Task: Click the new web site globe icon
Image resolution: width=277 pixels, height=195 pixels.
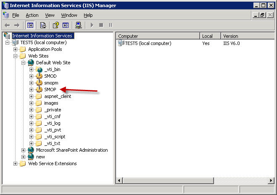Action: point(31,157)
